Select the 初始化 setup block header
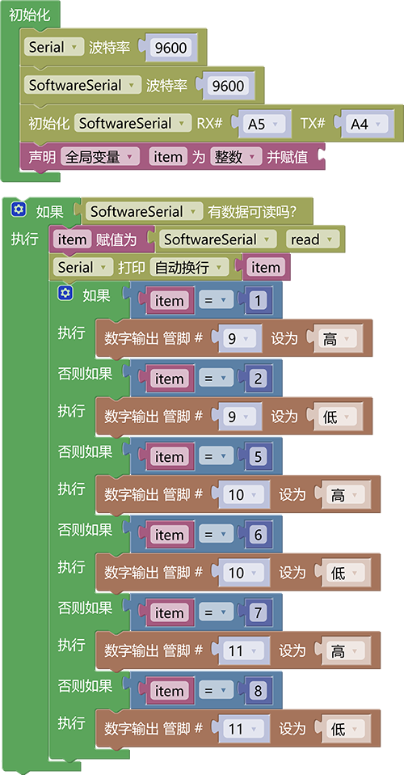404x775 pixels. coord(30,15)
